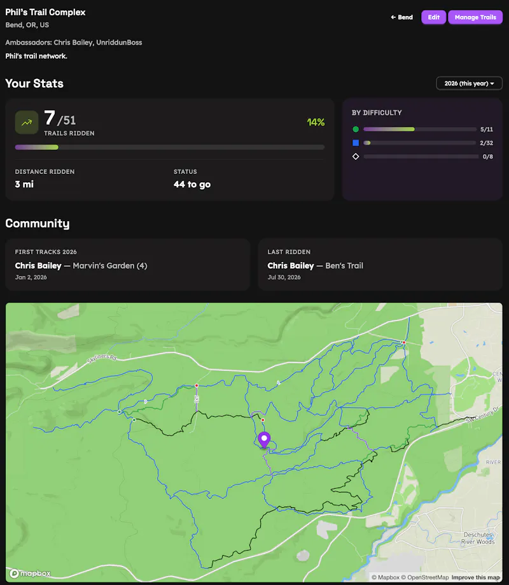The height and width of the screenshot is (585, 509).
Task: Click the 5/11 easy trails count
Action: pyautogui.click(x=486, y=129)
